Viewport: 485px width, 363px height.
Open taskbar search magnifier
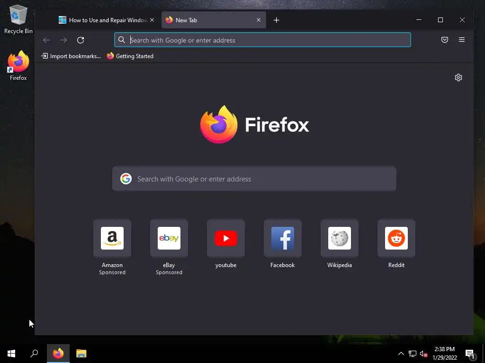tap(34, 354)
